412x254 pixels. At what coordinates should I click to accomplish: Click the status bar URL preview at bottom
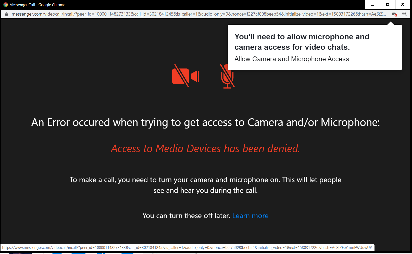(x=187, y=248)
